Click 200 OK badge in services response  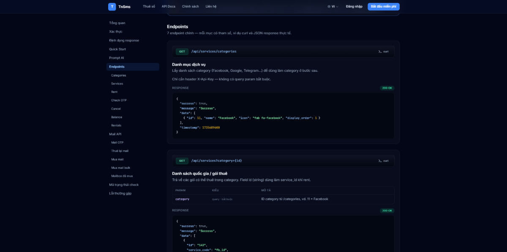[x=387, y=210]
